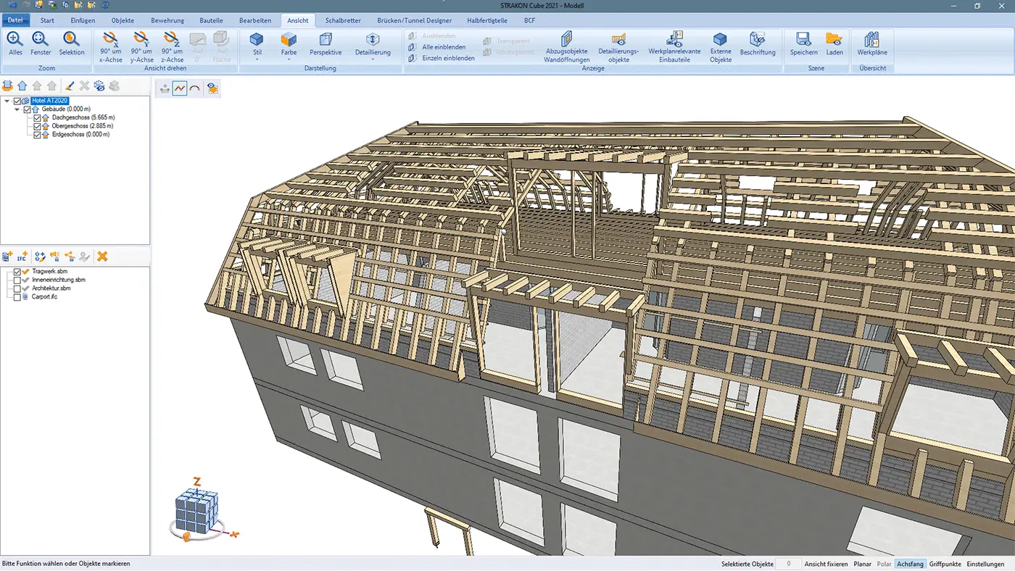This screenshot has height=571, width=1015.
Task: Select the Zoom Fenster tool
Action: (41, 41)
